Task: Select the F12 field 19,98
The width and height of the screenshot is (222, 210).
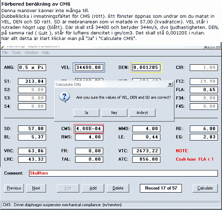Action: click(x=204, y=82)
